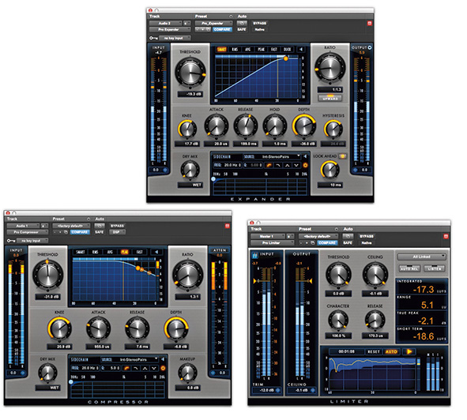467x420 pixels.
Task: Toggle LISTEN in the Limiter
Action: click(x=435, y=268)
